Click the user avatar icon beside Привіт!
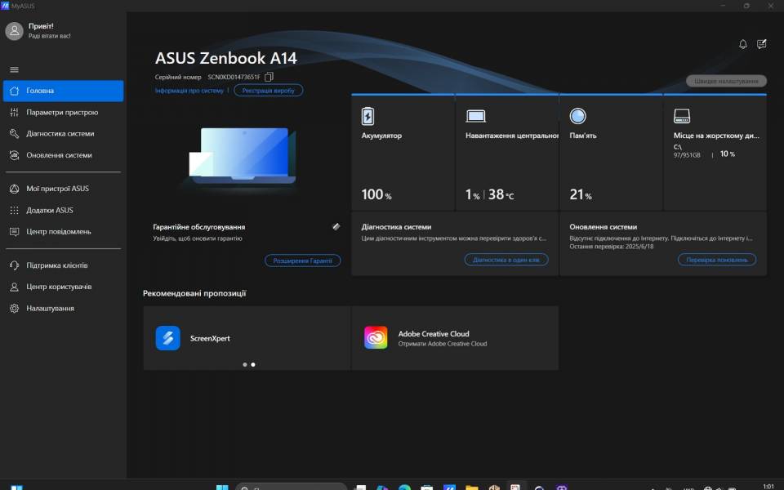This screenshot has height=490, width=784. click(x=14, y=31)
